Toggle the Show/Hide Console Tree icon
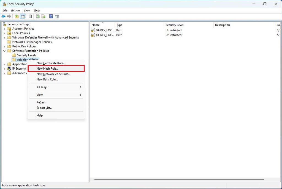The width and height of the screenshot is (282, 189). click(23, 17)
